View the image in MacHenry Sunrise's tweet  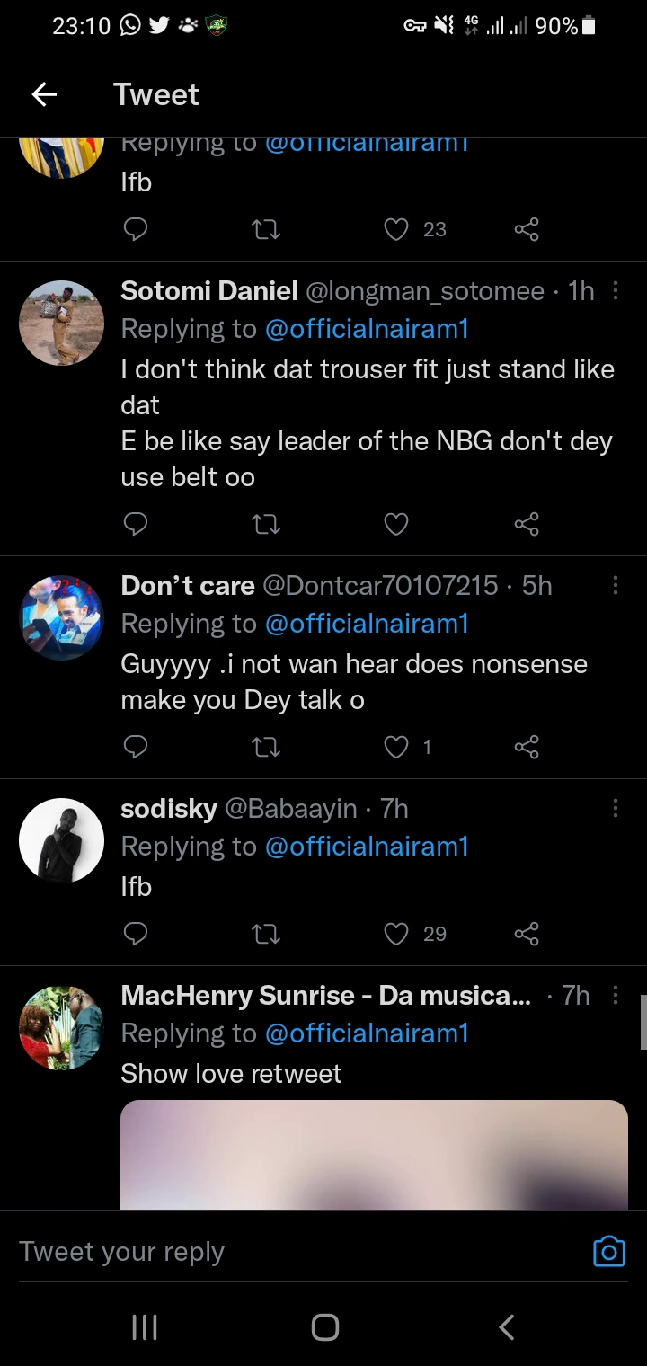pyautogui.click(x=374, y=1154)
